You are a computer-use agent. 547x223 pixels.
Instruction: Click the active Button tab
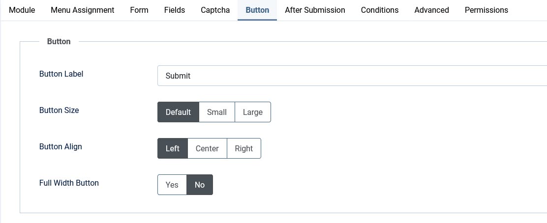pos(257,10)
